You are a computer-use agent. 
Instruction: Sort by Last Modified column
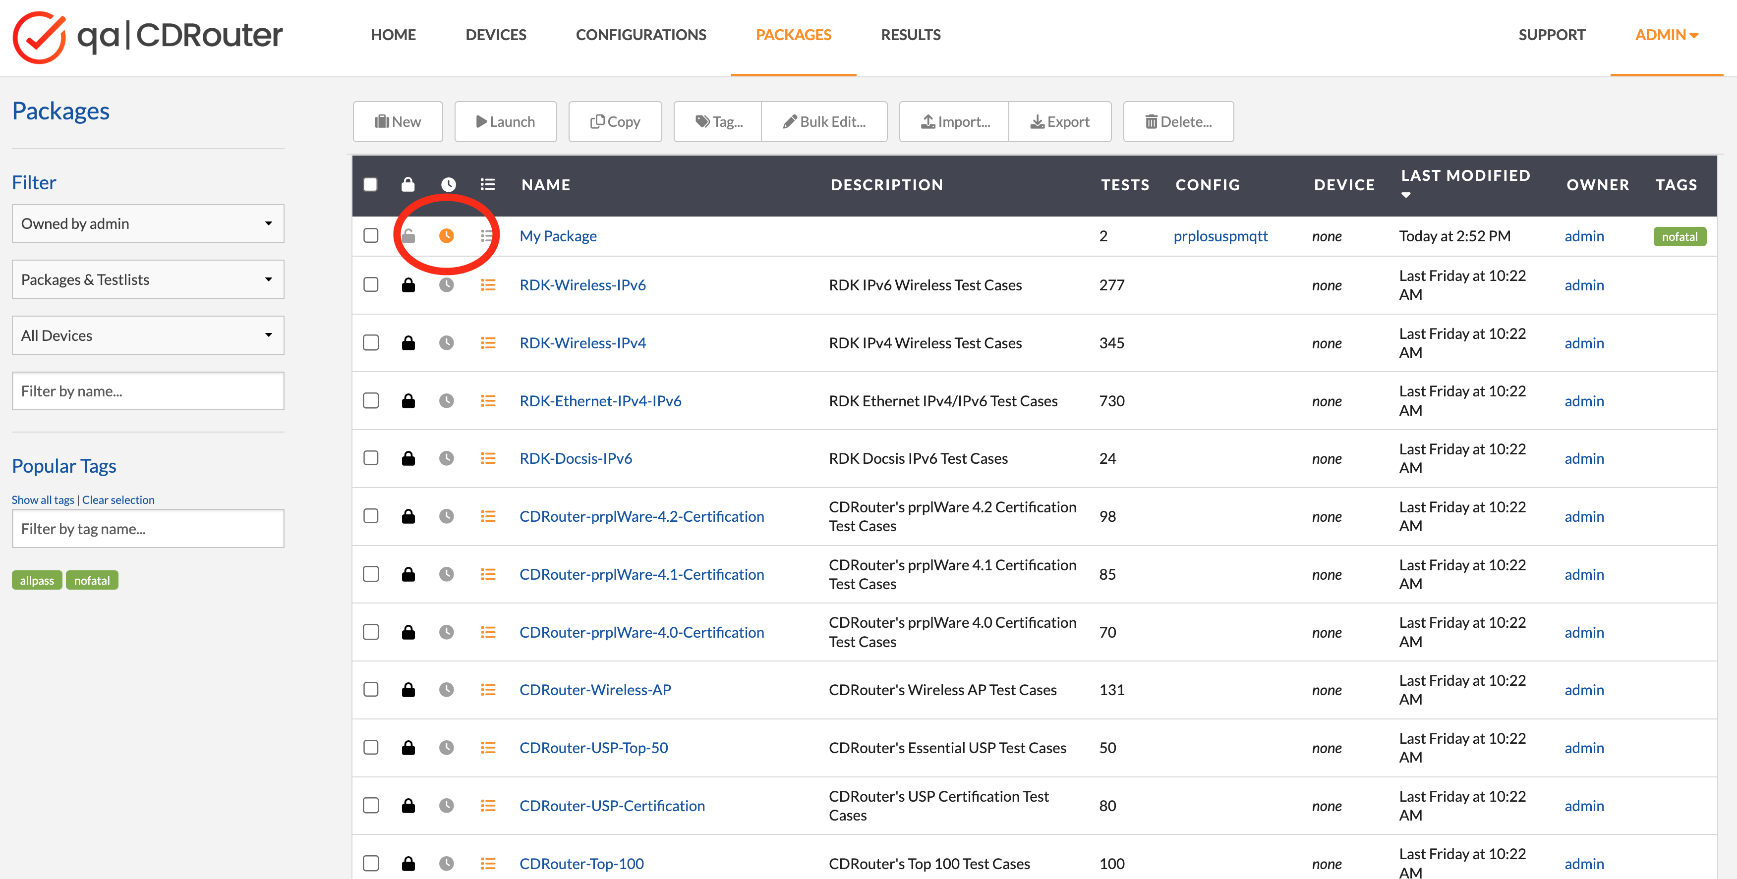pos(1465,183)
